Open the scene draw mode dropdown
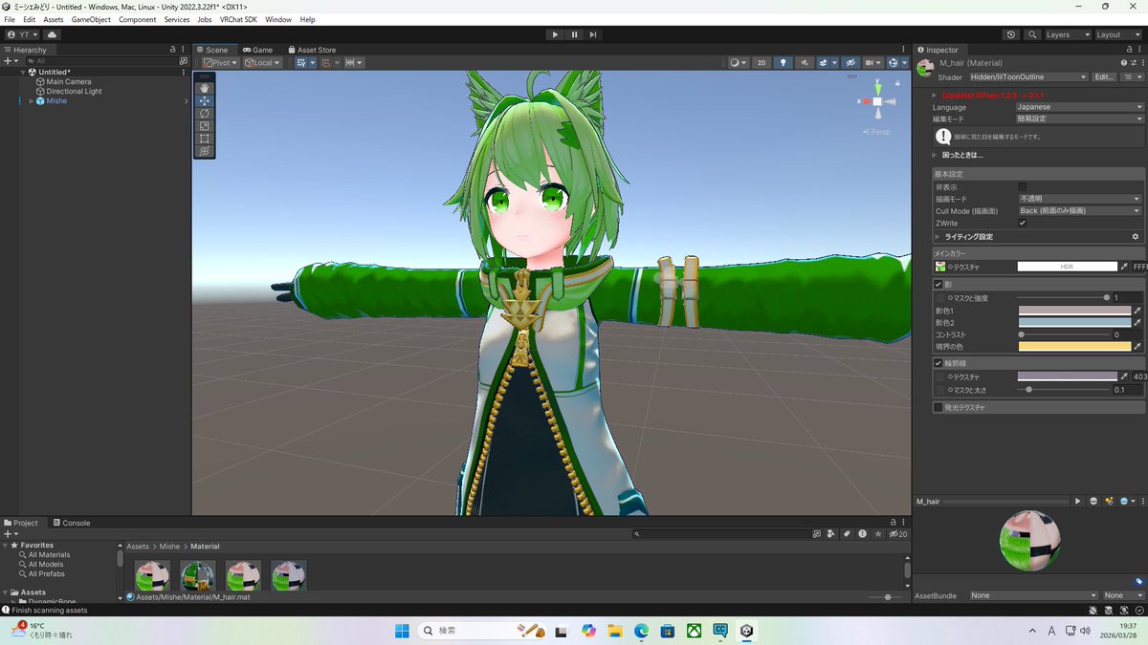1148x645 pixels. coord(738,62)
